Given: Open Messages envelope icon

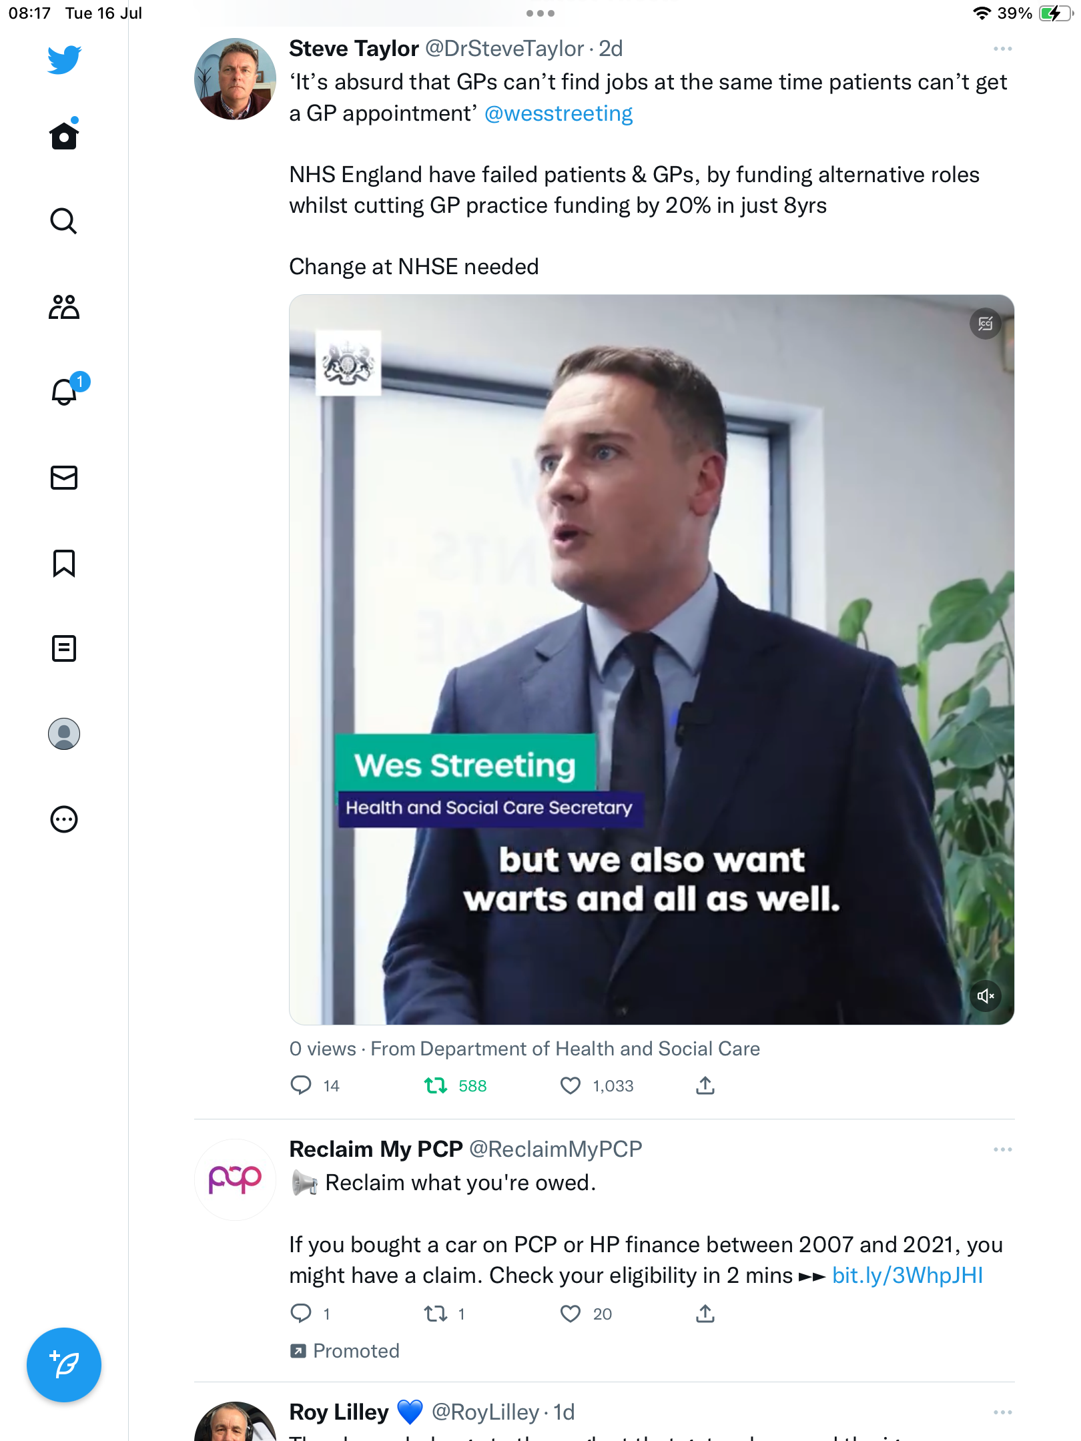Looking at the screenshot, I should coord(64,478).
